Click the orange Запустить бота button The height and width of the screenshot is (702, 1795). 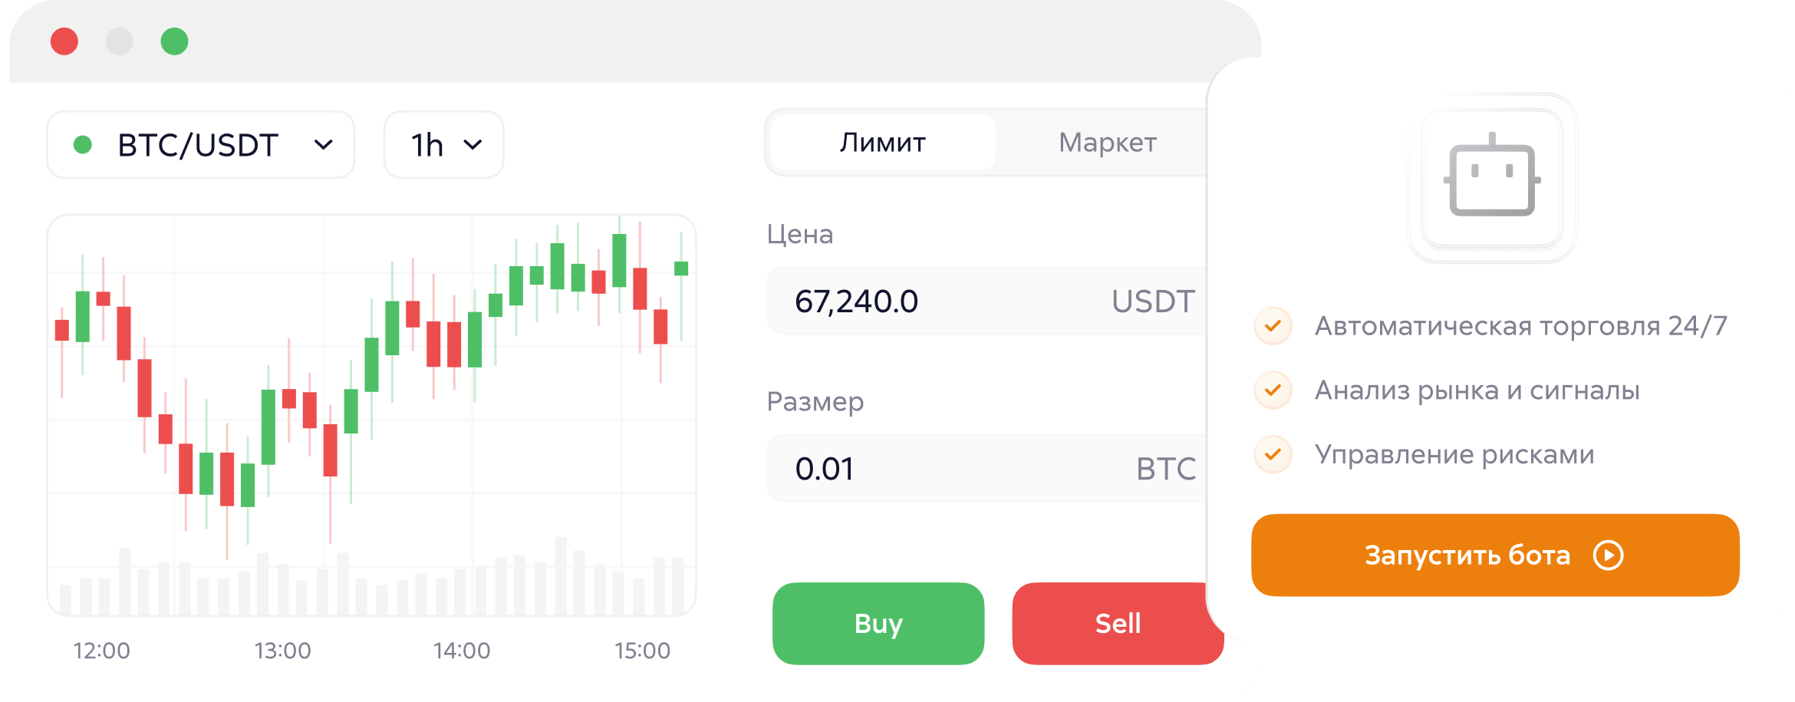pyautogui.click(x=1495, y=555)
